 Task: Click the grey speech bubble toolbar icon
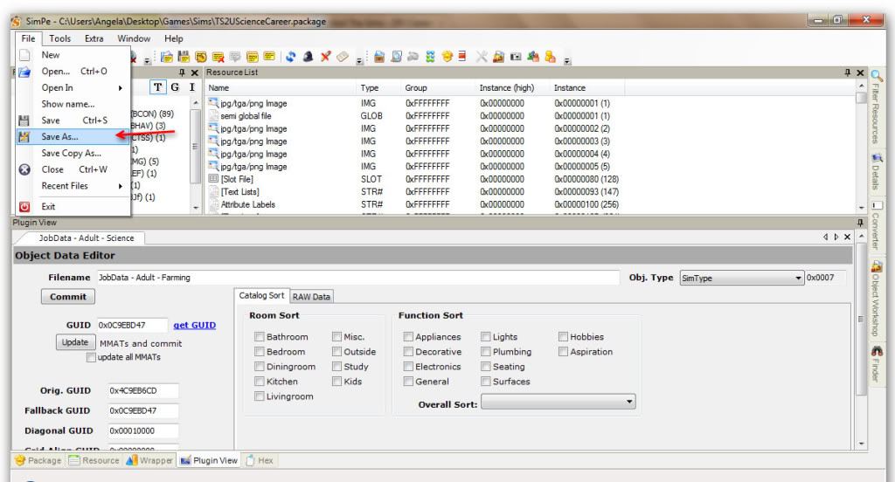pyautogui.click(x=235, y=57)
